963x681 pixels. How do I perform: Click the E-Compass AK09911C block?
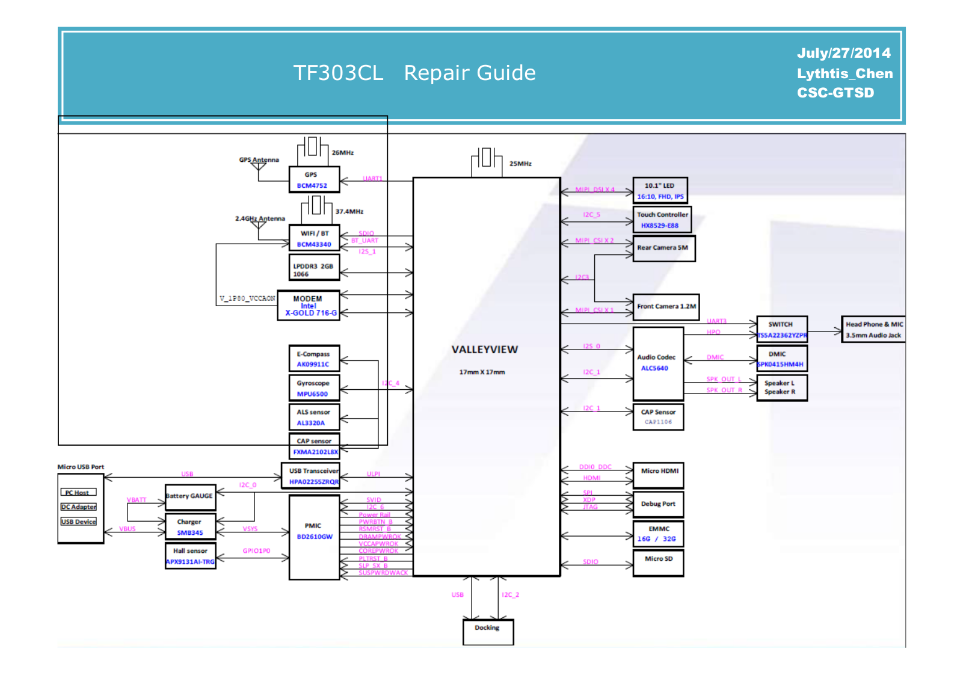[x=314, y=359]
